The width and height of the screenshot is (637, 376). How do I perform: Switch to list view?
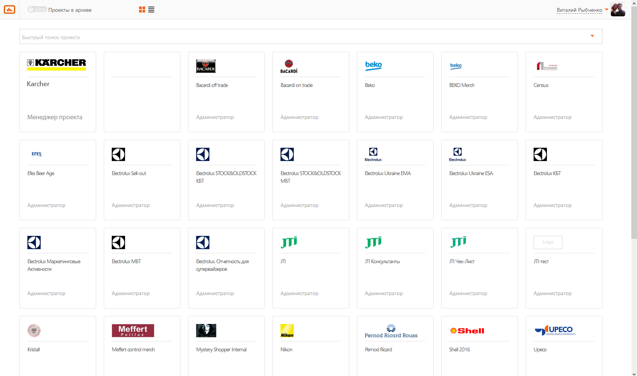[x=151, y=9]
